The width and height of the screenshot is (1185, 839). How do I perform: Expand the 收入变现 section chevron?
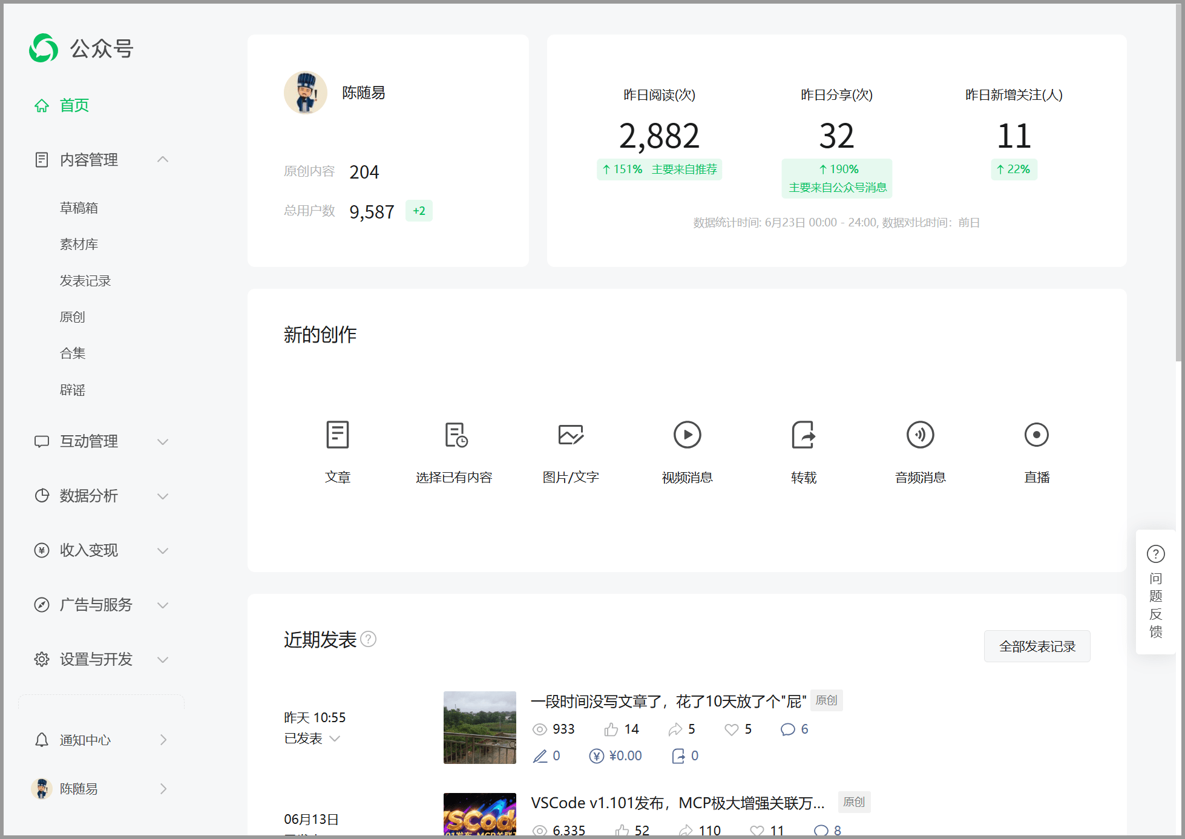coord(162,551)
